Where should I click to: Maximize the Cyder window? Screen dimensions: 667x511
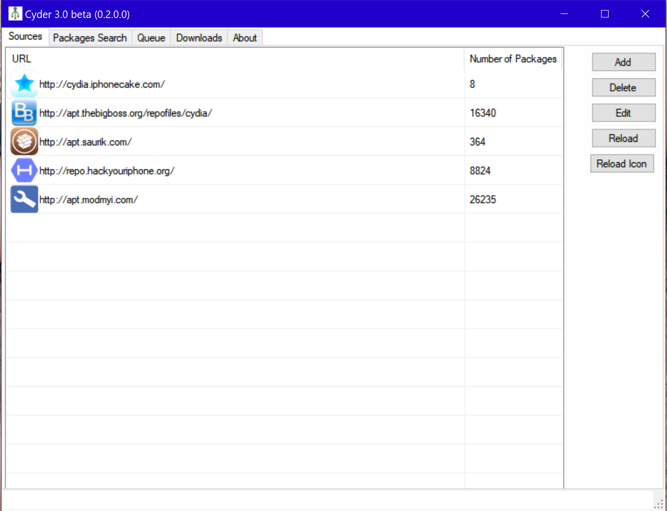pos(605,13)
